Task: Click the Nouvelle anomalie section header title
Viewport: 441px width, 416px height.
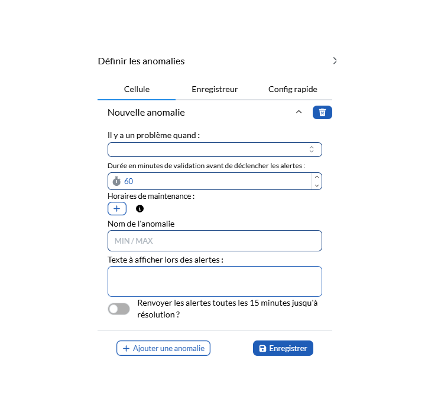Action: click(146, 112)
